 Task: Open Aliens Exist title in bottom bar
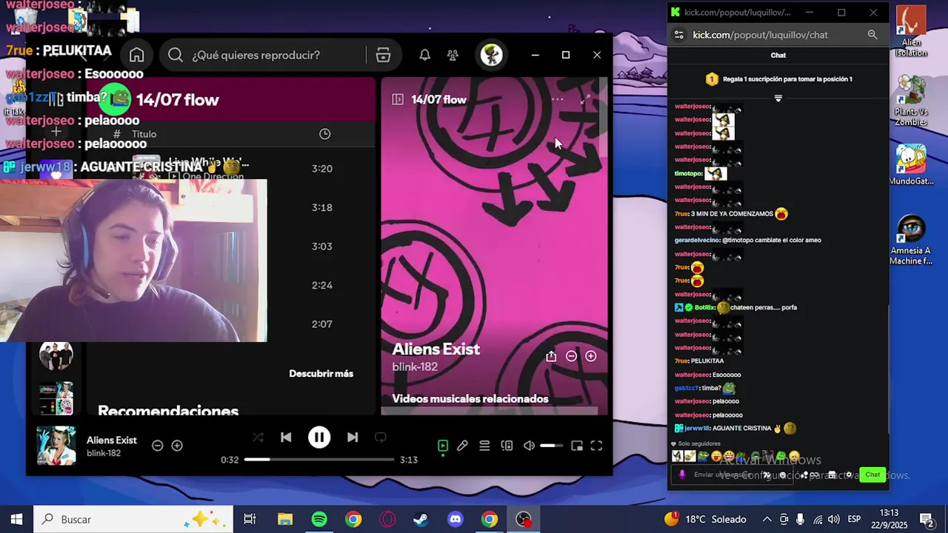tap(112, 440)
